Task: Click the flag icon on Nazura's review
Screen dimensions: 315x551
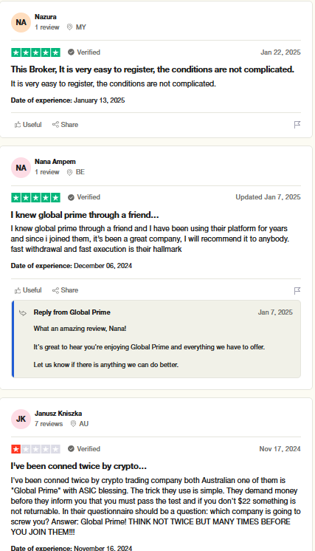Action: click(x=297, y=125)
